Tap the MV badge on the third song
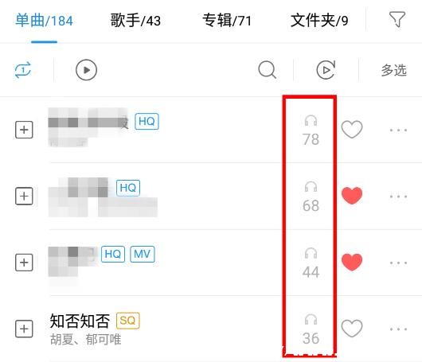Image resolution: width=422 pixels, height=362 pixels. tap(143, 254)
